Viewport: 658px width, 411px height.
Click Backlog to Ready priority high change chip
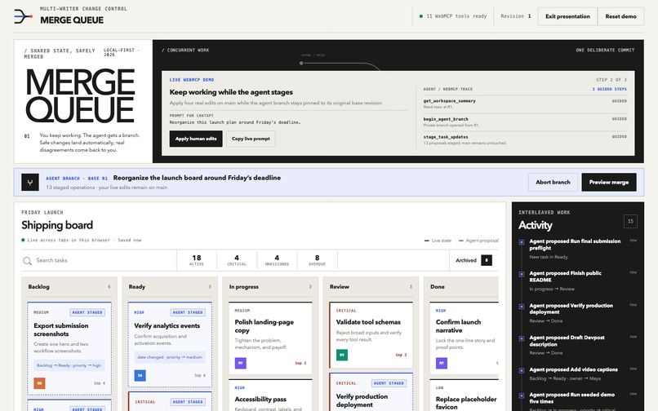click(69, 365)
